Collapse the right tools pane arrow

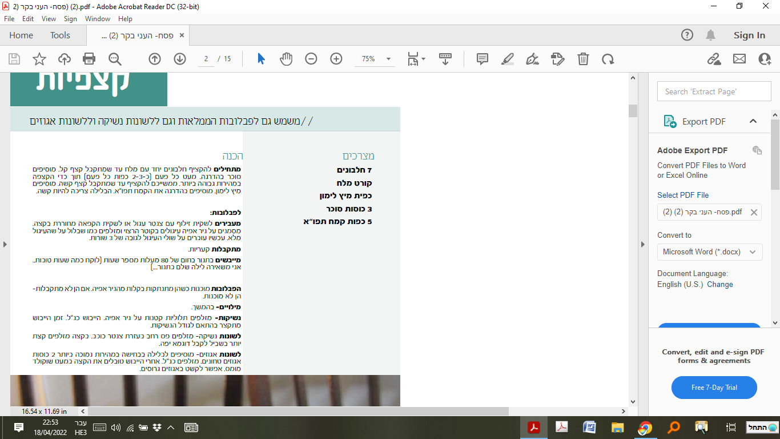(643, 245)
